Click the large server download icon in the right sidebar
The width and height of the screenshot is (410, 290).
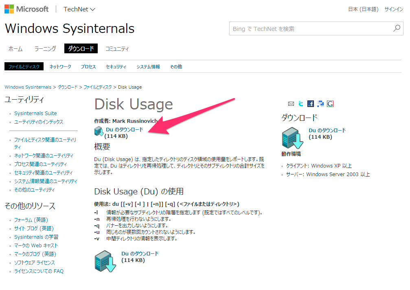click(292, 138)
